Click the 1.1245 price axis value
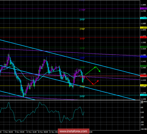Image resolution: width=147 pixels, height=134 pixels. pyautogui.click(x=143, y=93)
